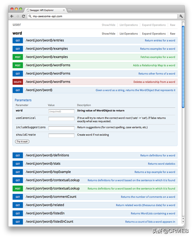Click 'Returns a count of lists' summary
The image size is (193, 238).
(x=150, y=222)
